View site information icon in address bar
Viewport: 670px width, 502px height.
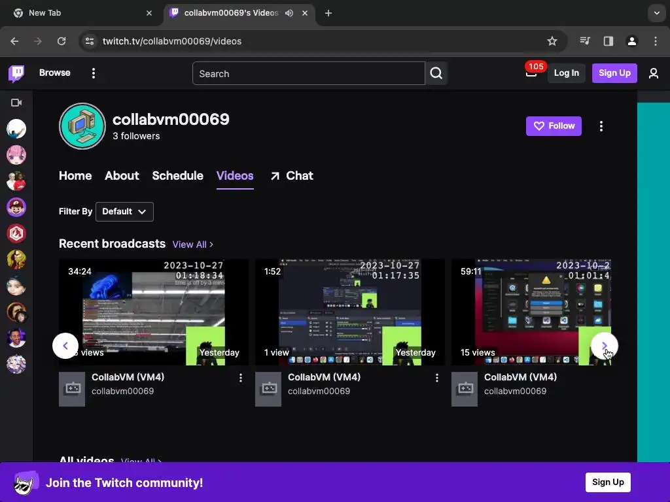point(90,41)
